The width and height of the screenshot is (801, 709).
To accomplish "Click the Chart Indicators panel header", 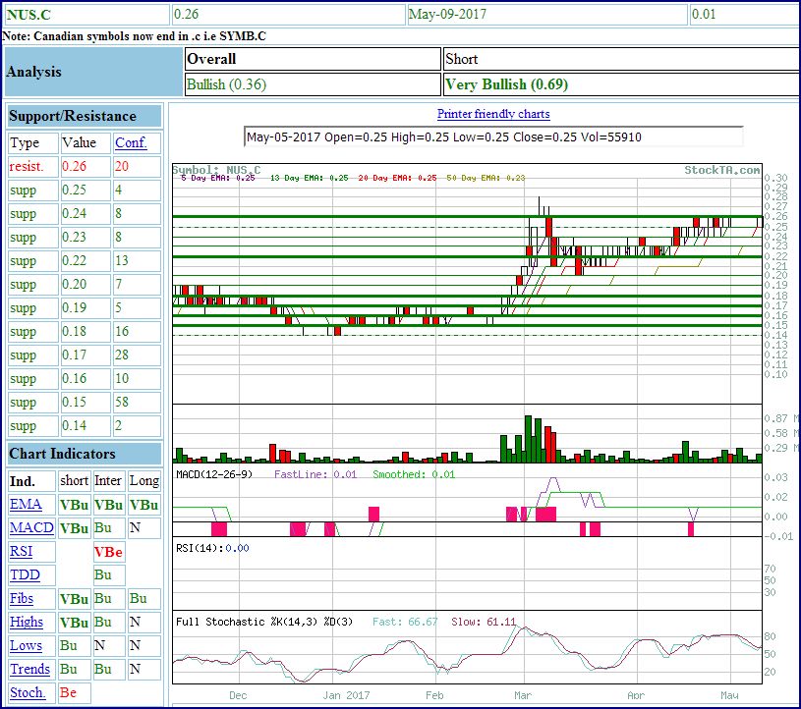I will tap(62, 454).
